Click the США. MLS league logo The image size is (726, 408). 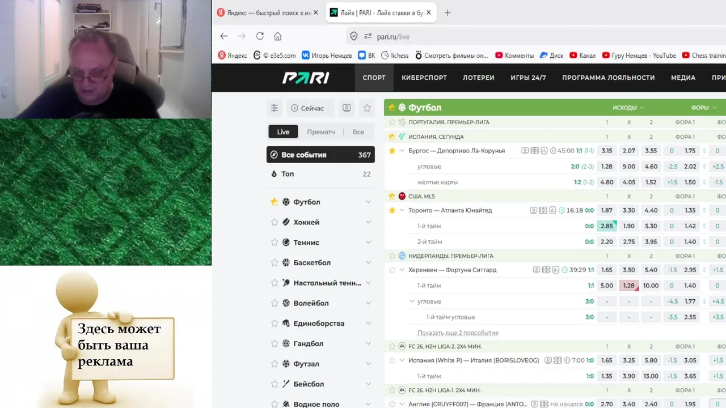[x=402, y=196]
